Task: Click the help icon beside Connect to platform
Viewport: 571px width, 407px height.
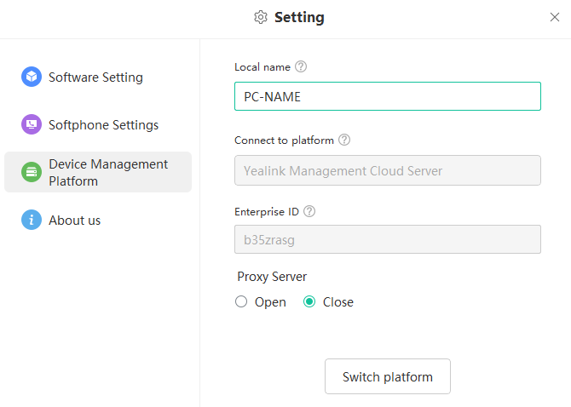Action: coord(344,140)
